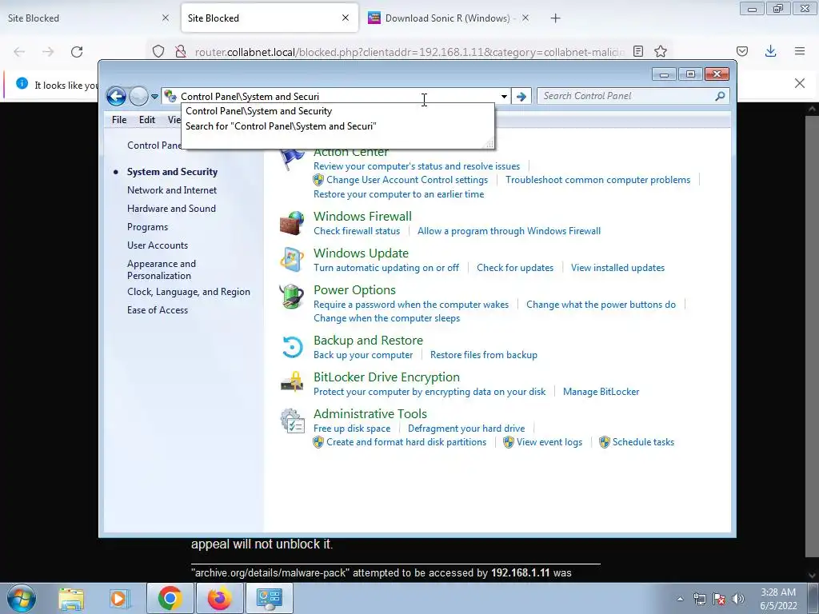Viewport: 819px width, 614px height.
Task: Click Check firewall status link
Action: point(357,231)
